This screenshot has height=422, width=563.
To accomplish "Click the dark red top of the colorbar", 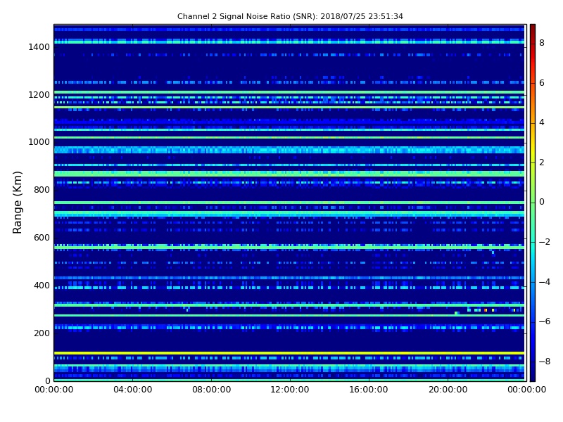I will tap(533, 29).
